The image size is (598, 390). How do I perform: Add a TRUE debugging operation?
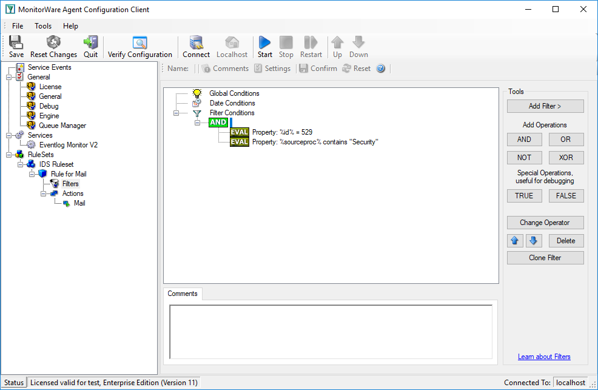(x=525, y=195)
